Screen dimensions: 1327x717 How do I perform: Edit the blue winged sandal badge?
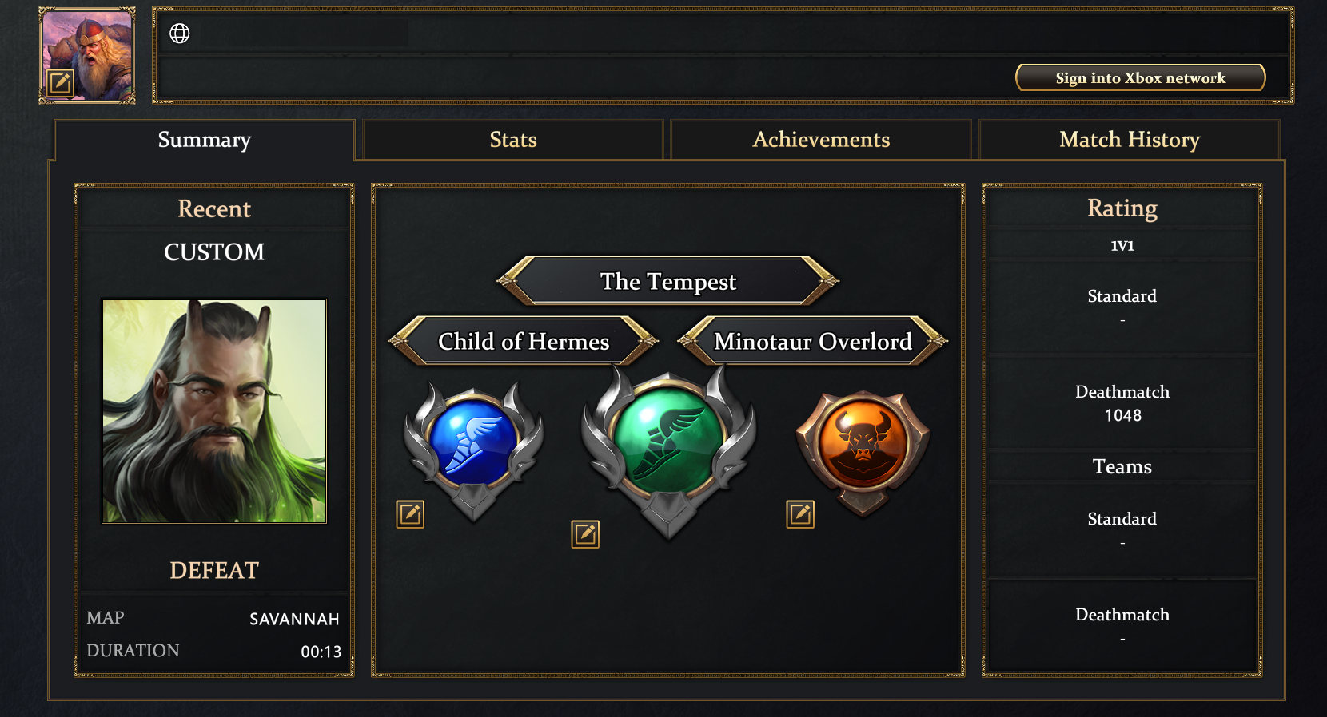pyautogui.click(x=410, y=514)
